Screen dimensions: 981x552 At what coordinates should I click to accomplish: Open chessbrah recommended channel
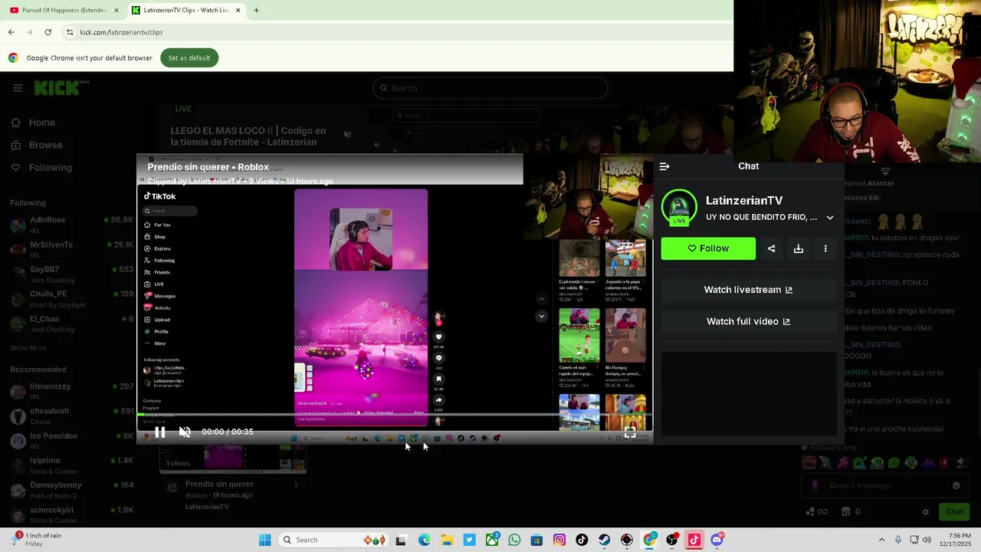[x=71, y=416]
